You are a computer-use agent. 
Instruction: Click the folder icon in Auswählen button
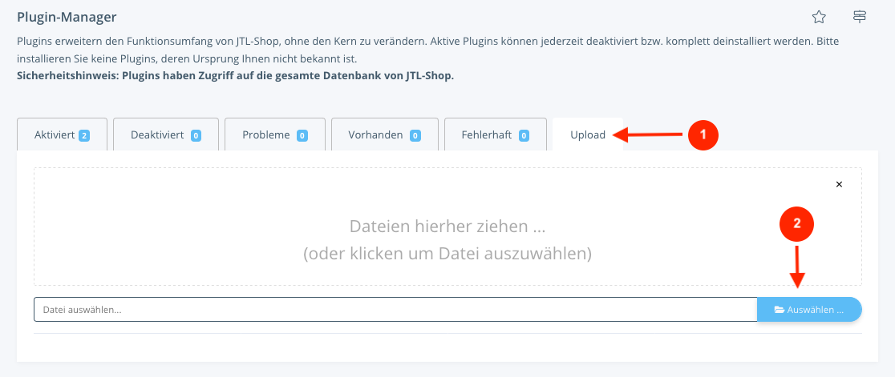pyautogui.click(x=780, y=310)
